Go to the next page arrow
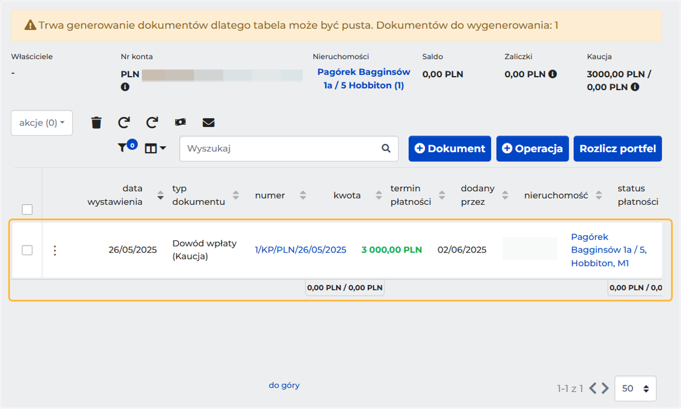 point(605,389)
